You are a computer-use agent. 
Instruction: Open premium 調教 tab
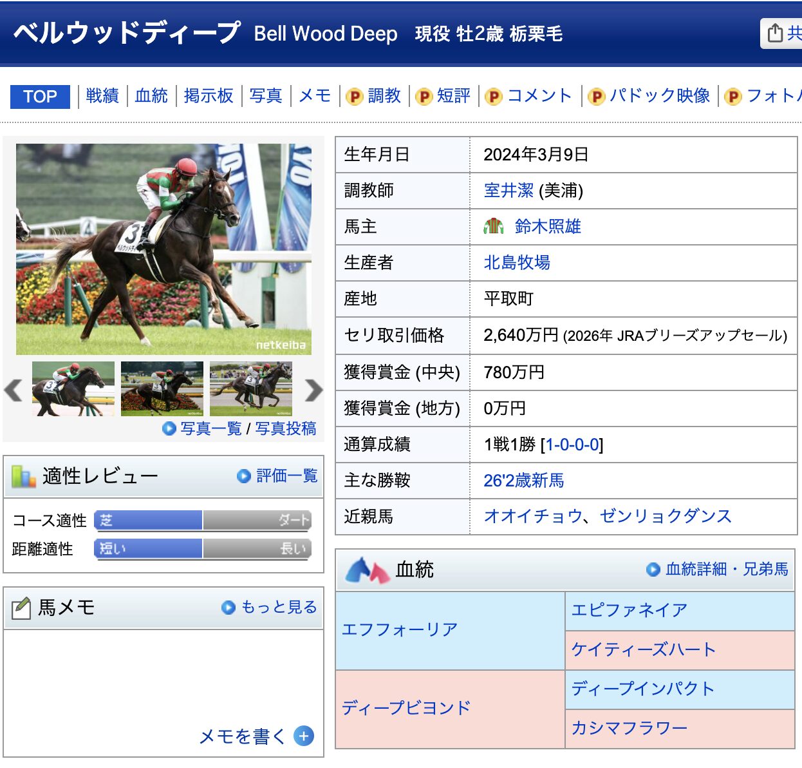[x=384, y=96]
